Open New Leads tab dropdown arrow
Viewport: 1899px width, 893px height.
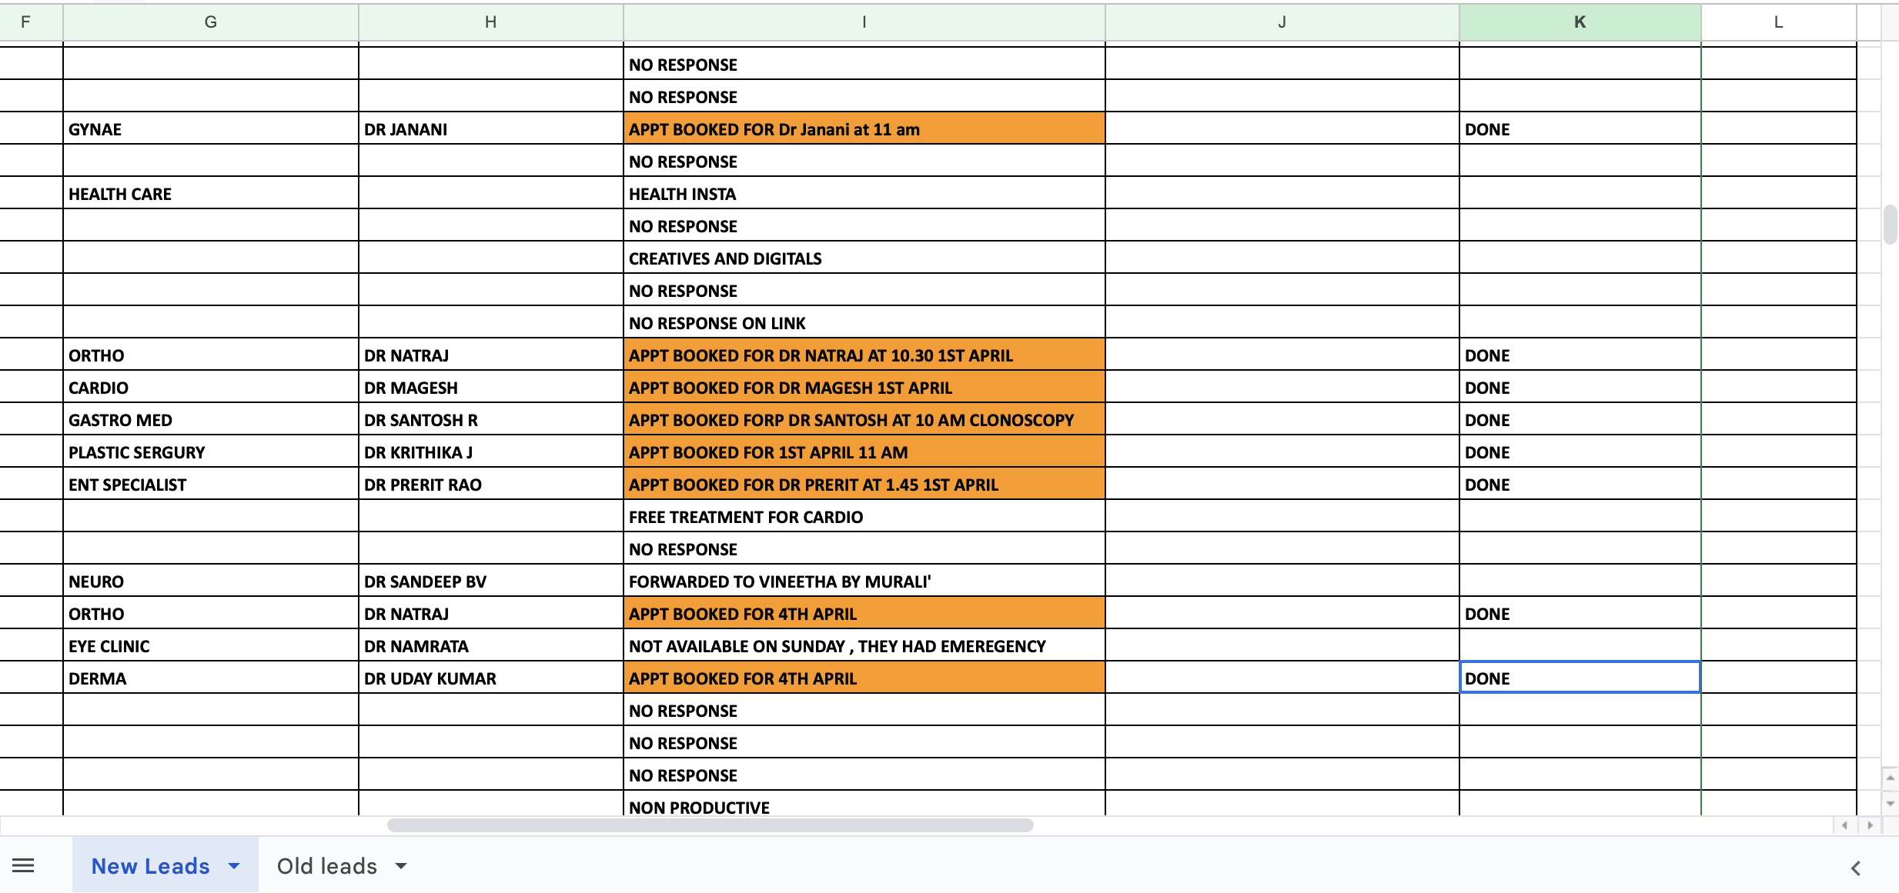(x=234, y=866)
